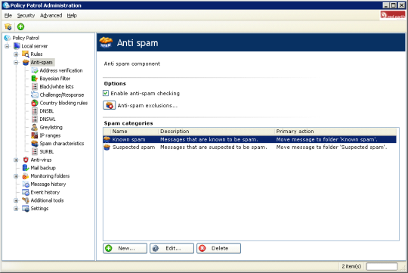Image resolution: width=408 pixels, height=273 pixels.
Task: Click the Edit... button
Action: coord(172,248)
